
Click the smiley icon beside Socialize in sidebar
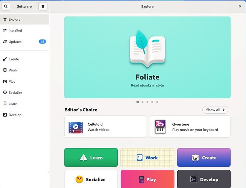[x=5, y=92]
